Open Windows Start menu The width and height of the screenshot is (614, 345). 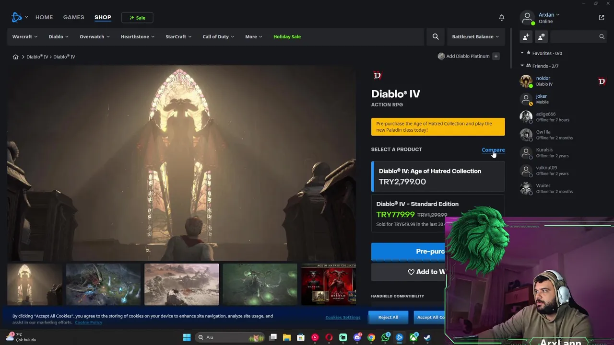(x=187, y=337)
